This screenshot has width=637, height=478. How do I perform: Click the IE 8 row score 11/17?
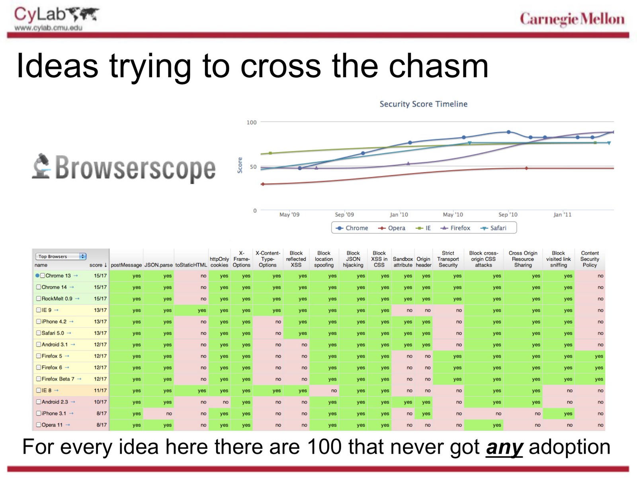tap(100, 390)
